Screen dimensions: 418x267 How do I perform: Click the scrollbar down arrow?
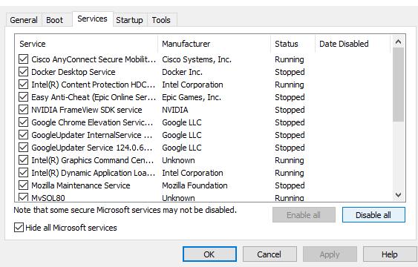pyautogui.click(x=398, y=195)
